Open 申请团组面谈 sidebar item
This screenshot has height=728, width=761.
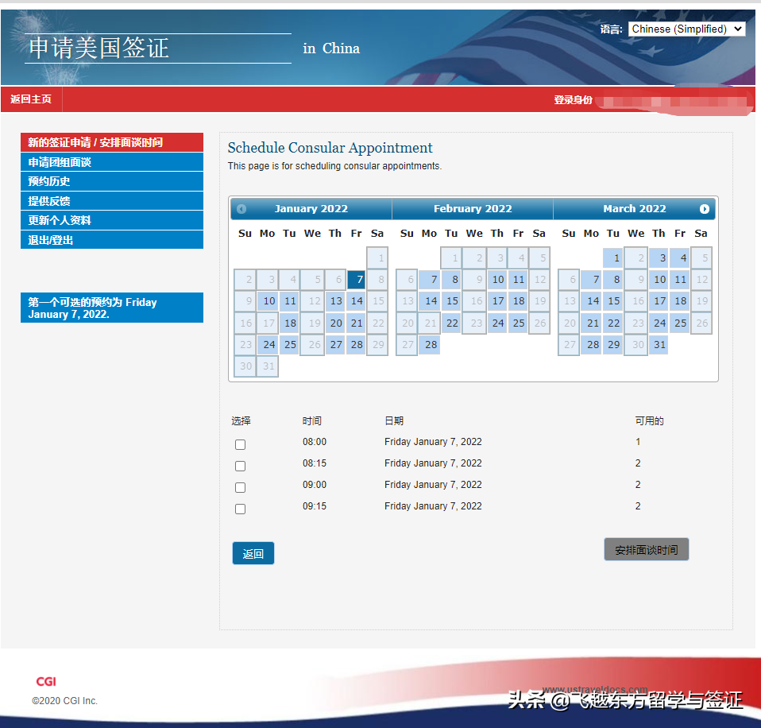coord(112,161)
